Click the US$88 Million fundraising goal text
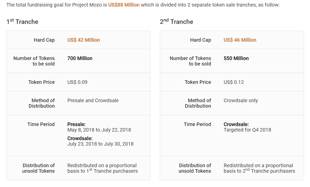Image resolution: width=310 pixels, height=187 pixels. coord(124,5)
